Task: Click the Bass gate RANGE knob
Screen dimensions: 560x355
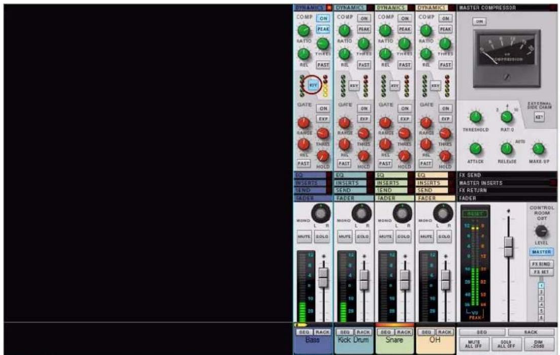Action: coord(303,123)
